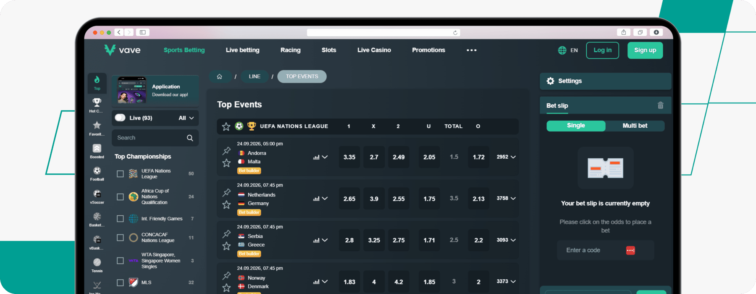
Task: Expand the 2952 more markets dropdown
Action: point(506,157)
